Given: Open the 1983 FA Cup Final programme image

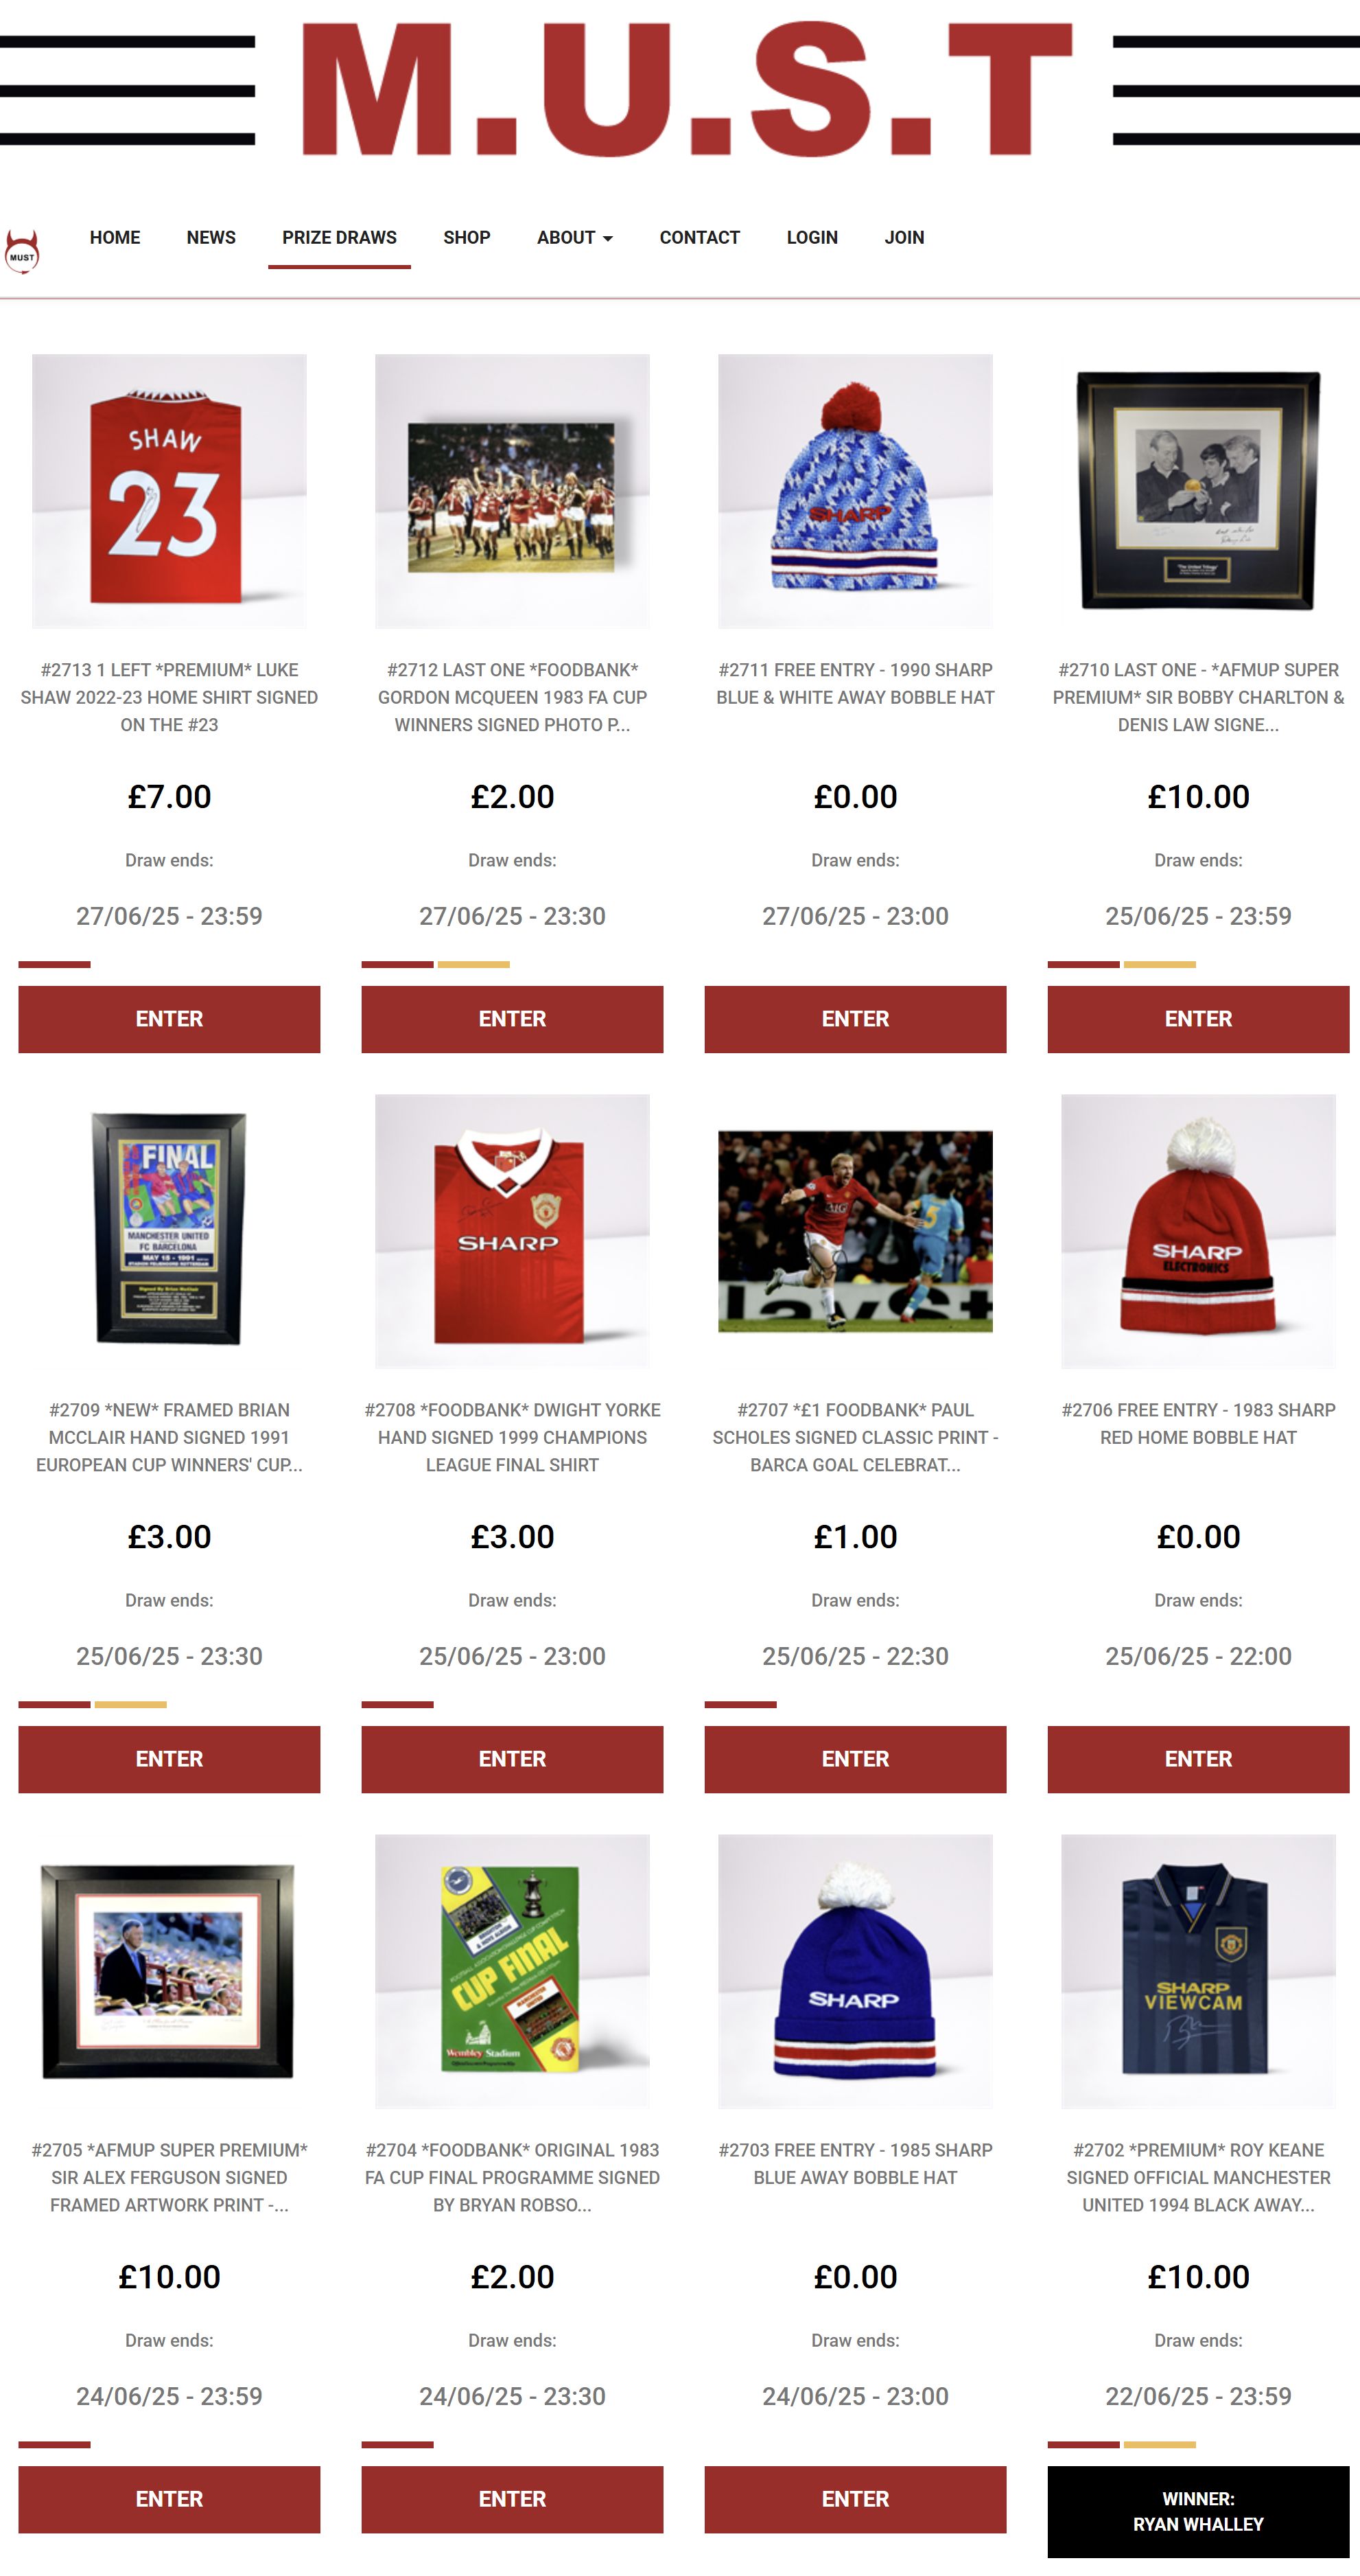Looking at the screenshot, I should [513, 1971].
